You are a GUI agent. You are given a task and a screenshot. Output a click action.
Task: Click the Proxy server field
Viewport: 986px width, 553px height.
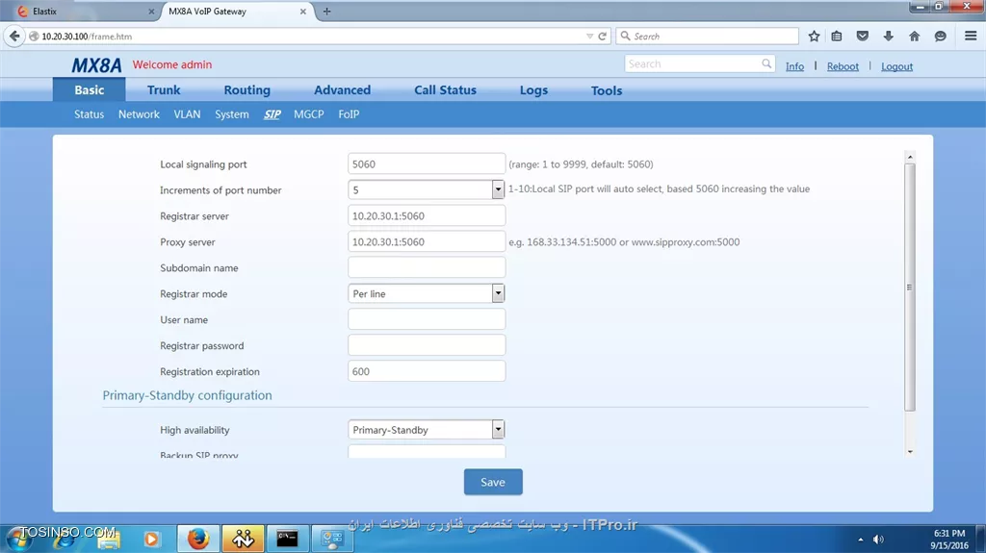[427, 241]
